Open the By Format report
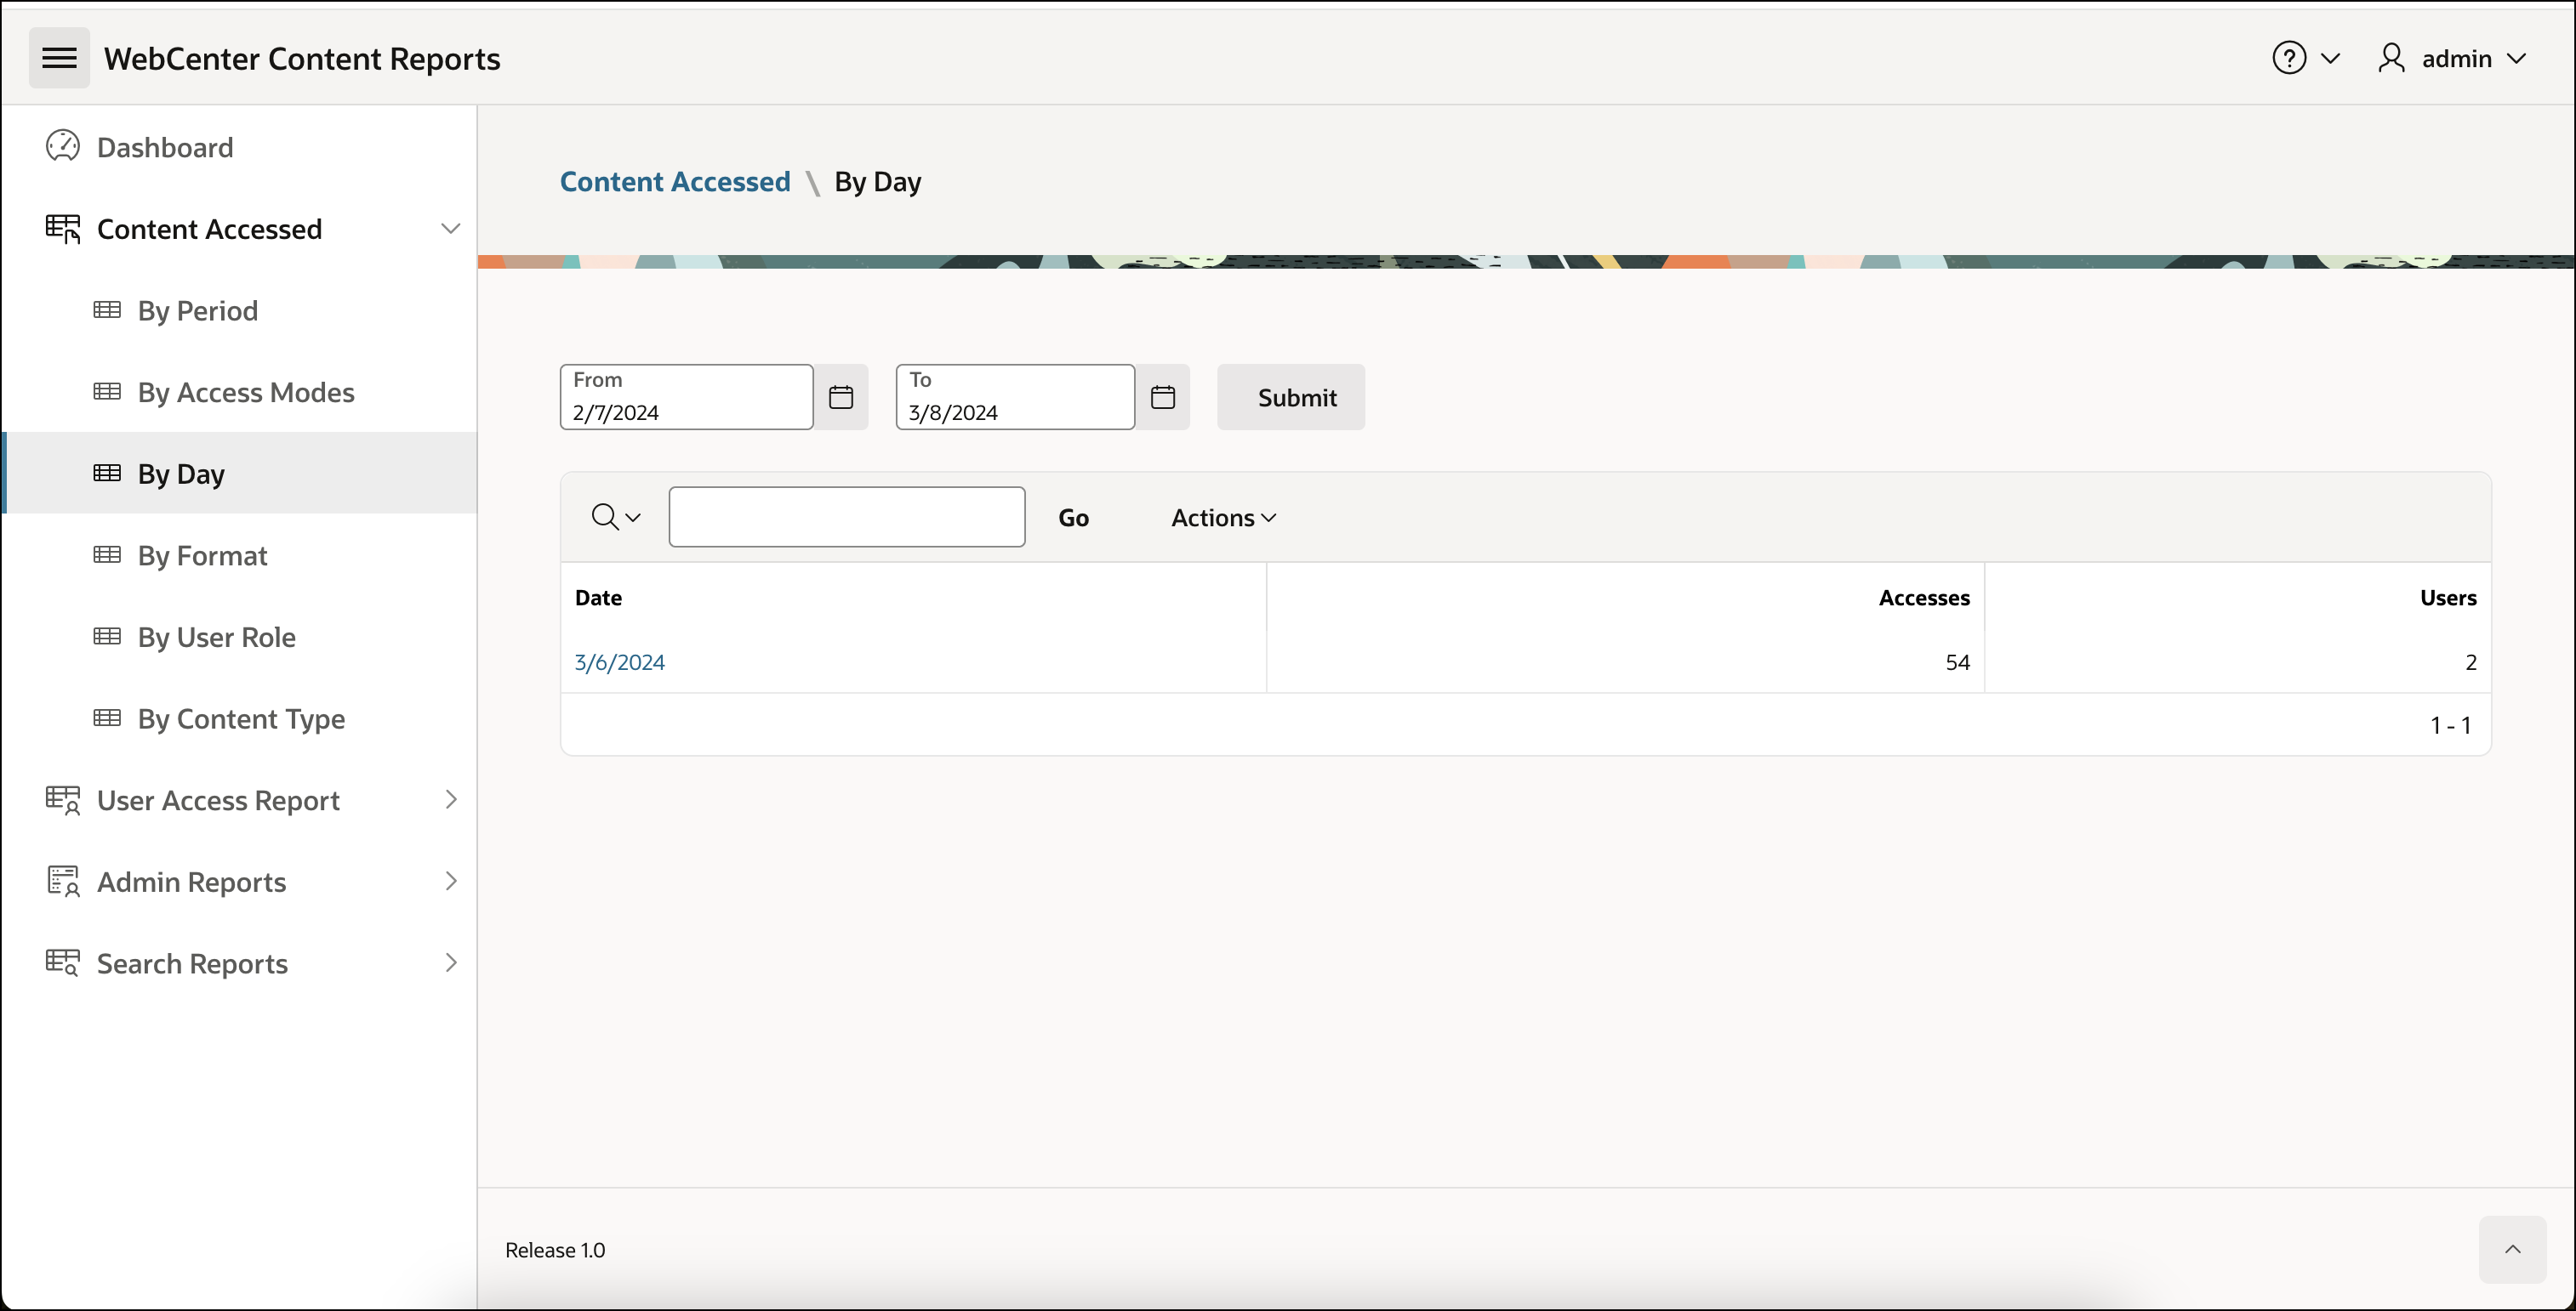This screenshot has width=2576, height=1311. 203,555
